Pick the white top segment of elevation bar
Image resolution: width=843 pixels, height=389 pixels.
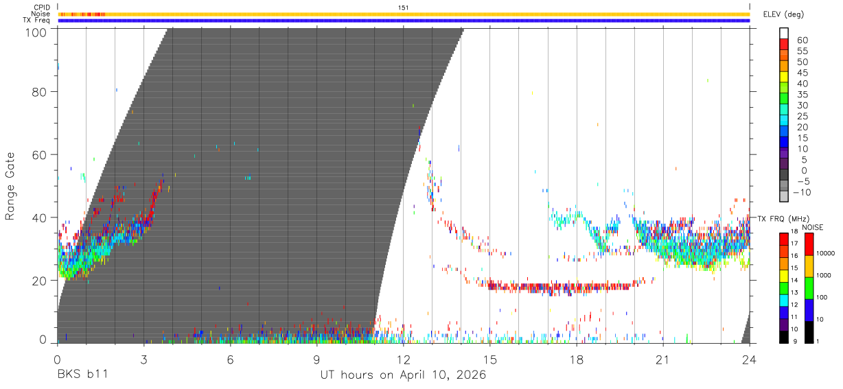tap(784, 34)
